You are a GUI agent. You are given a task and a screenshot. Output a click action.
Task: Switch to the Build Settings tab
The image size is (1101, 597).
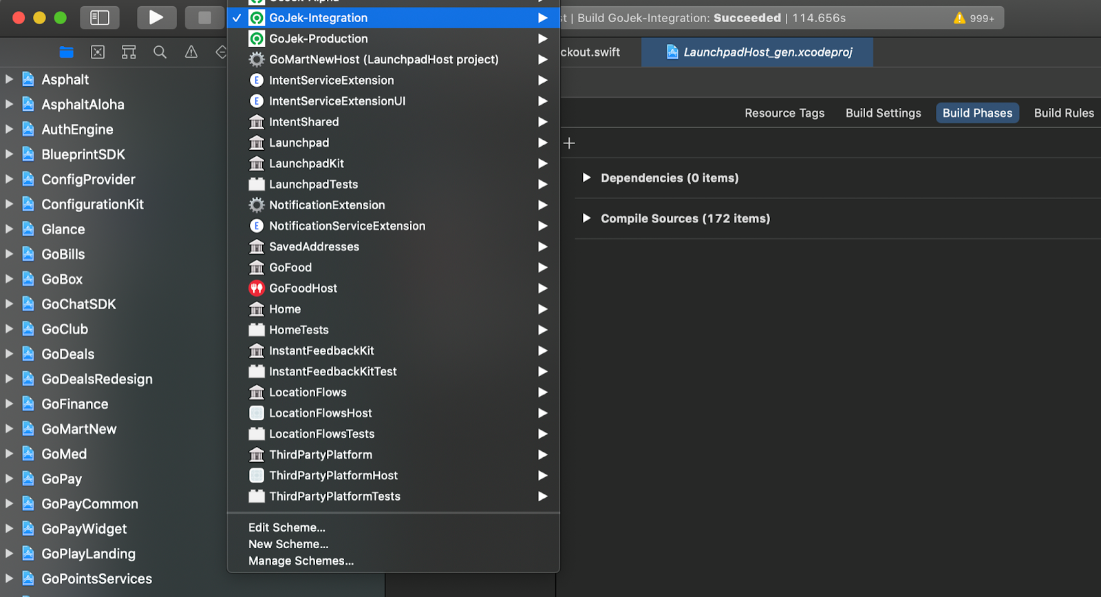point(884,113)
